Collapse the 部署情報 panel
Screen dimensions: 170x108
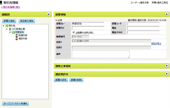pos(167,14)
